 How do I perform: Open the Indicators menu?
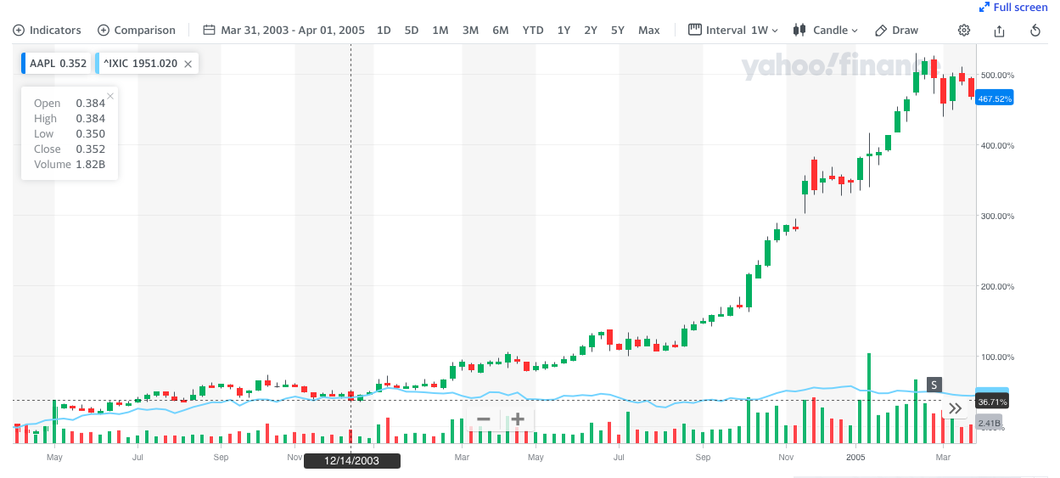[x=48, y=31]
